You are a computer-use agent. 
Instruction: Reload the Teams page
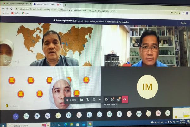[x=11, y=9]
